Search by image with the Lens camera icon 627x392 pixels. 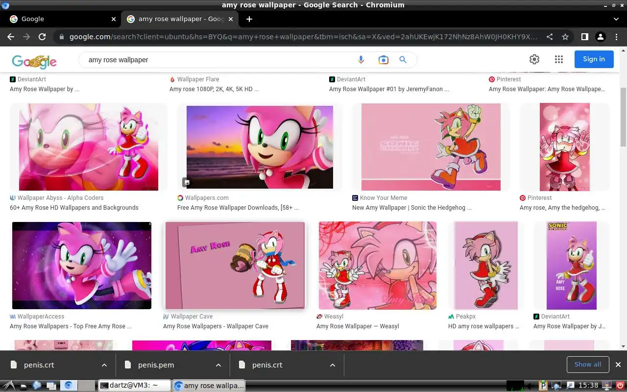(383, 60)
